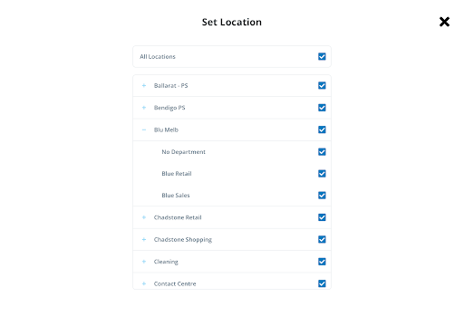The height and width of the screenshot is (326, 464).
Task: Uncheck the Bendigo PS checkbox
Action: 322,108
